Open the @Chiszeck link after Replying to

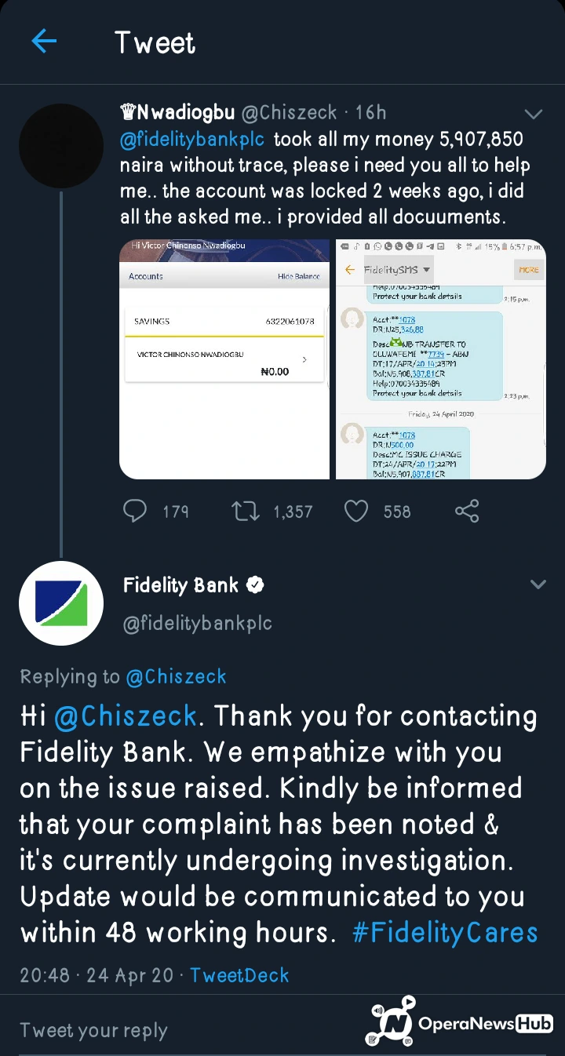[176, 676]
